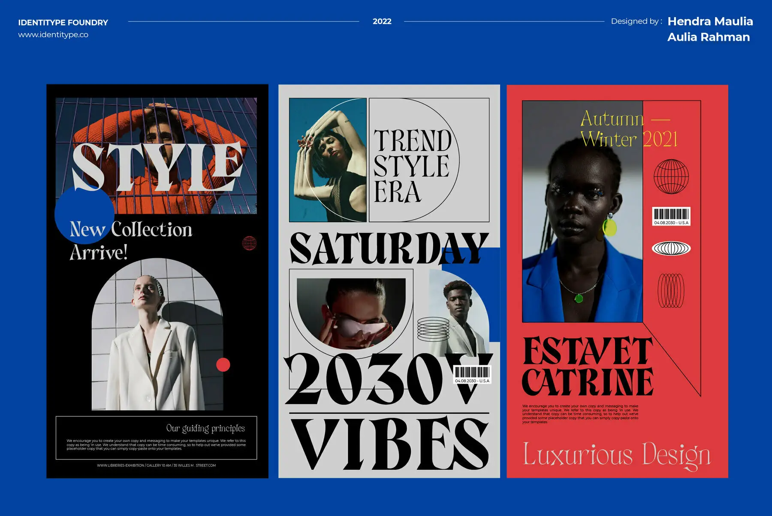The width and height of the screenshot is (772, 516).
Task: Click the wireframe globe icon on red poster
Action: tap(671, 176)
